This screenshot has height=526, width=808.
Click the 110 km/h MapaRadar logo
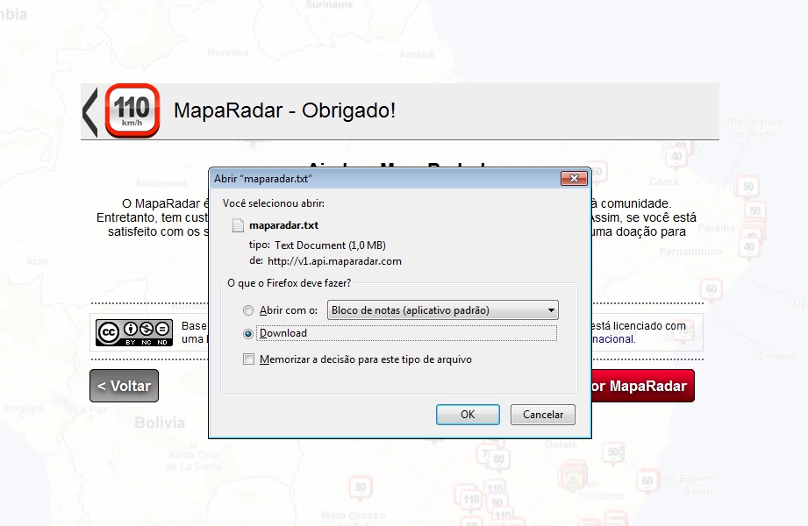[x=132, y=110]
